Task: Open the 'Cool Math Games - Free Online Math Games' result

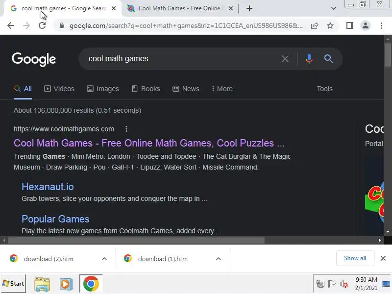Action: point(149,143)
